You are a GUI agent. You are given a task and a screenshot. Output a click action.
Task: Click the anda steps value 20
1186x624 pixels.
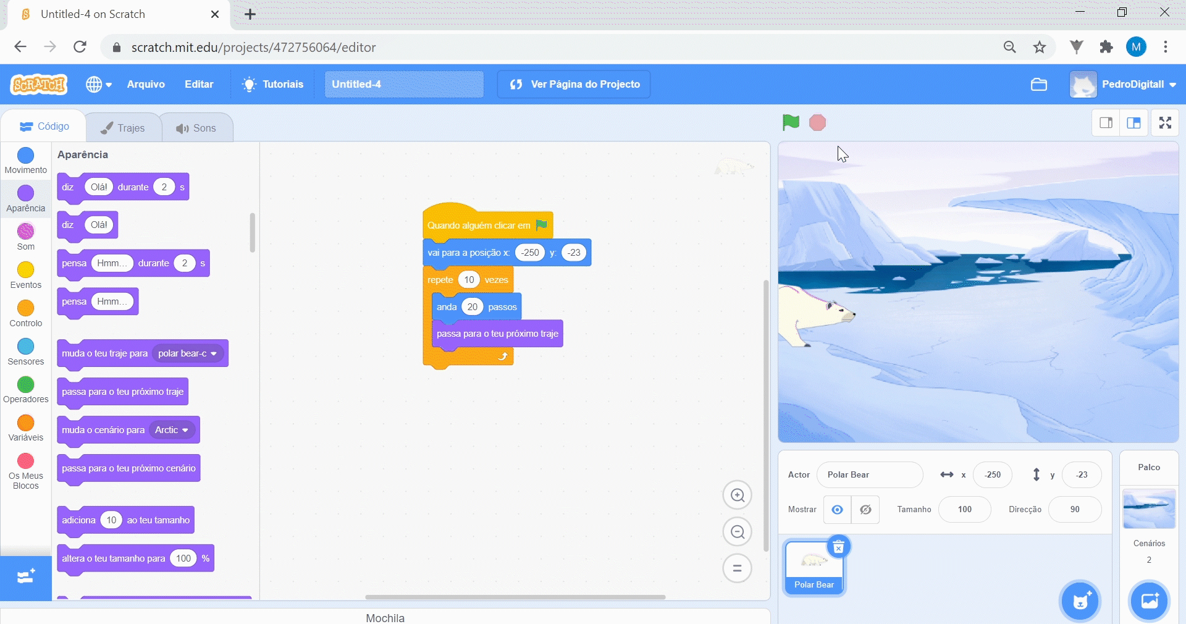coord(473,307)
